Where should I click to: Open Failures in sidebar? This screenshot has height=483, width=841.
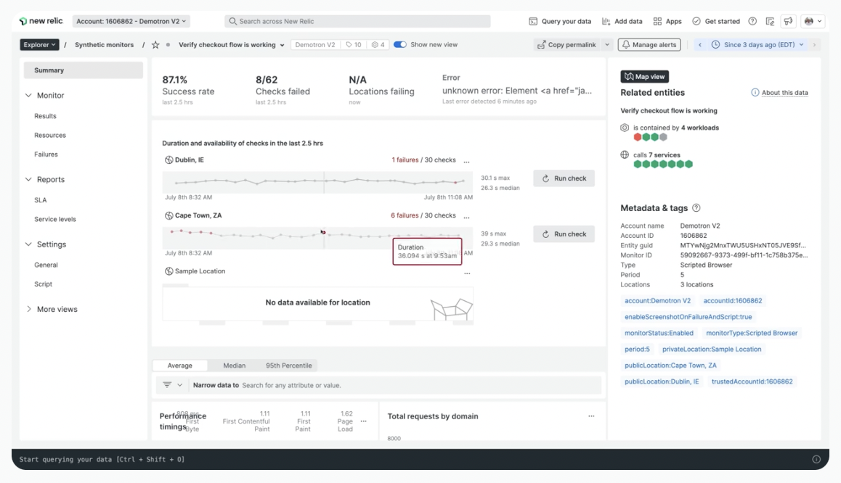coord(46,154)
